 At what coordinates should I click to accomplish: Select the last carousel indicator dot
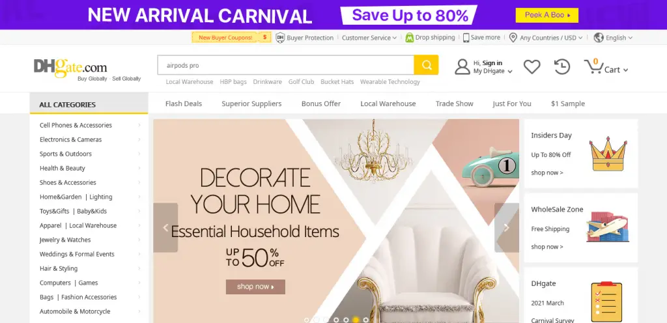(x=366, y=320)
